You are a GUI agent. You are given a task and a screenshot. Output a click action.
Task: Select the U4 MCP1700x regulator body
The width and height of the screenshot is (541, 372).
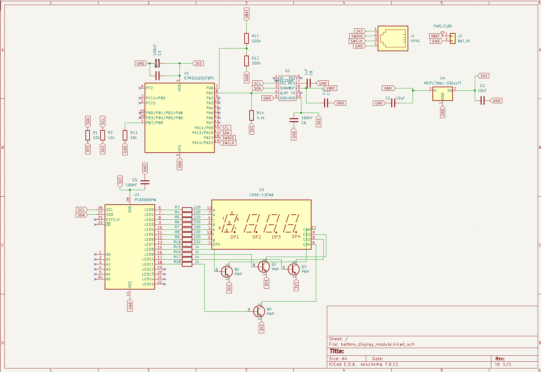point(442,93)
